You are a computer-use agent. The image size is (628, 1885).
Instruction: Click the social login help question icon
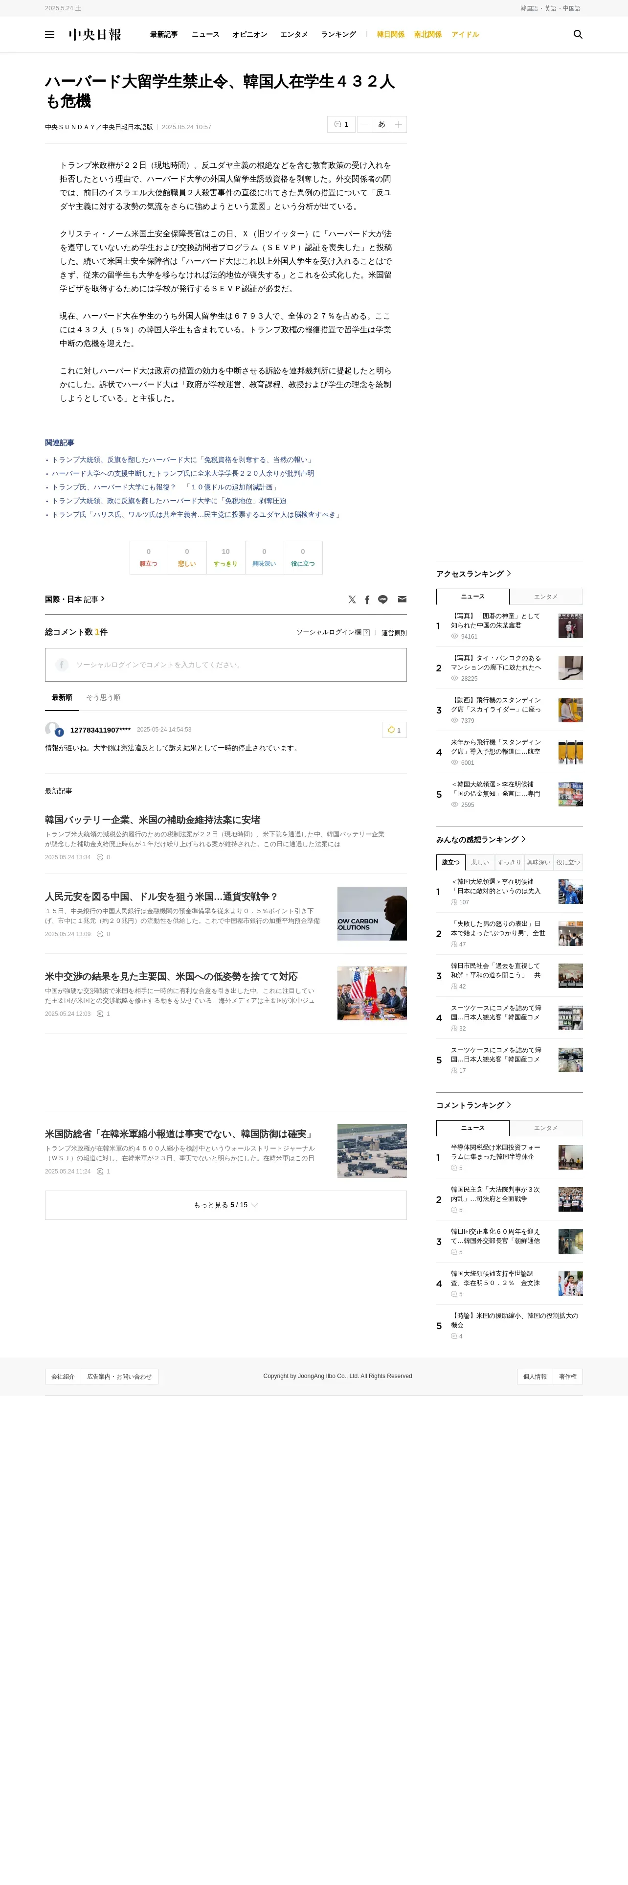tap(366, 633)
